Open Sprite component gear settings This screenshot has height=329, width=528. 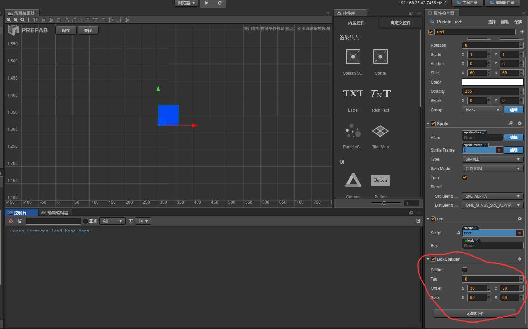[x=520, y=123]
